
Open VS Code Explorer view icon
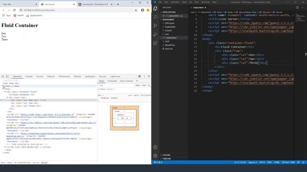(155, 9)
